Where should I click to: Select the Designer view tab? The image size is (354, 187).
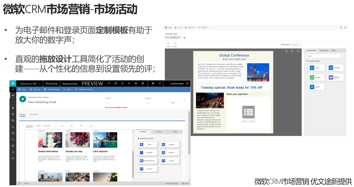29,126
